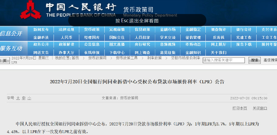This screenshot has height=135, width=277.
Task: Open 央行研究 link
Action: [143, 44]
